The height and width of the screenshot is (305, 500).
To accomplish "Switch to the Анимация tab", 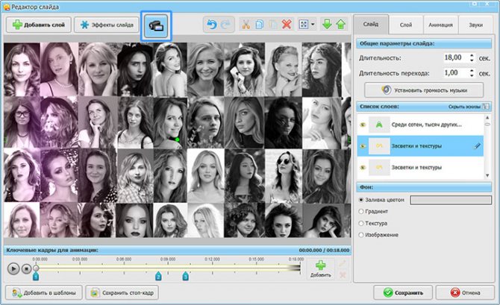I will (440, 25).
